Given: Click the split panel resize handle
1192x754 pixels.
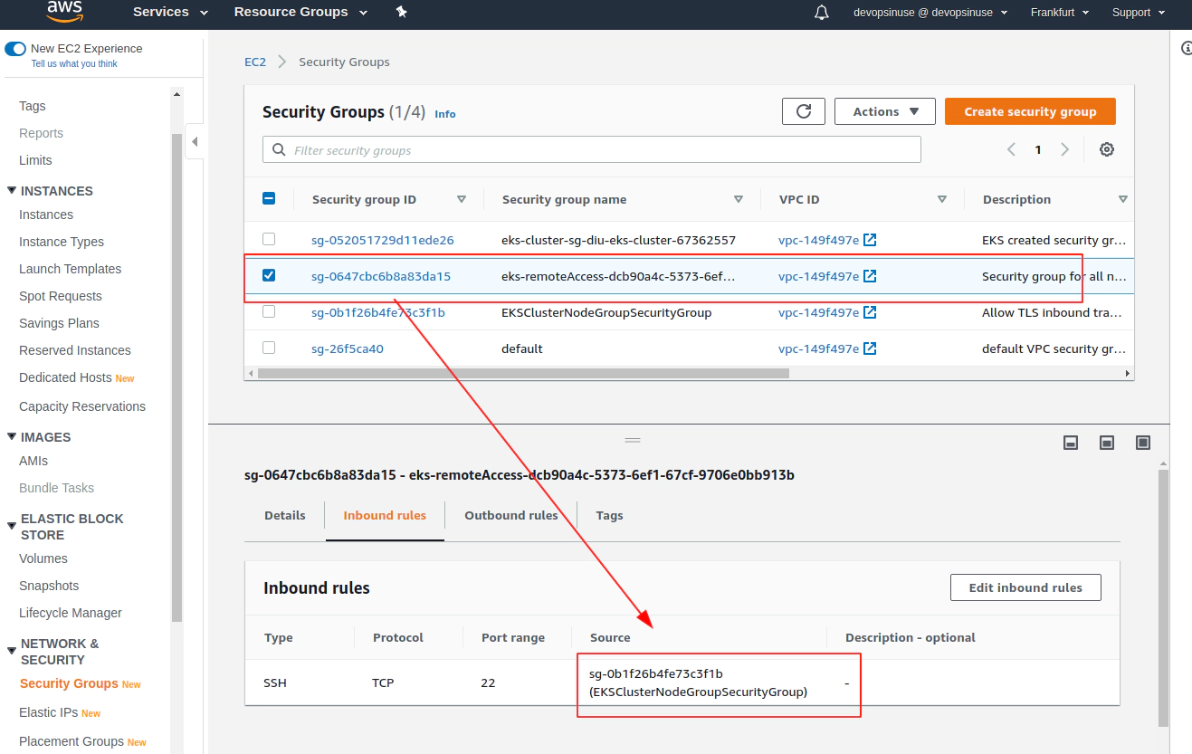Looking at the screenshot, I should (x=633, y=440).
